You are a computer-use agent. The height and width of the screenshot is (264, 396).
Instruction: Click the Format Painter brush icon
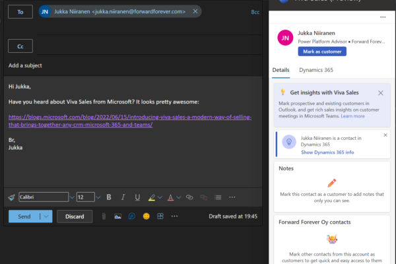[x=11, y=197]
